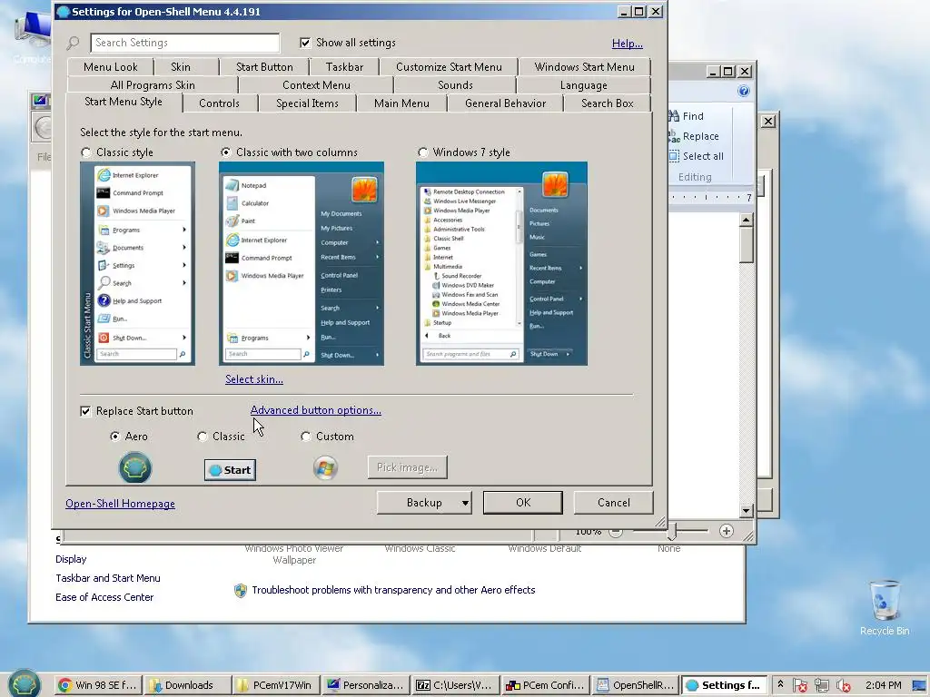930x697 pixels.
Task: Switch to PCem Configuration taskbar button
Action: pyautogui.click(x=545, y=685)
